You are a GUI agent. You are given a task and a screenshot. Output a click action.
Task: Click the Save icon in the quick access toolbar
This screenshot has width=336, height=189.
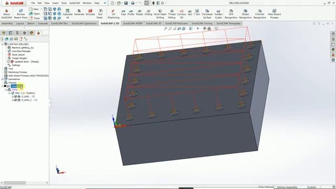[x=126, y=3]
